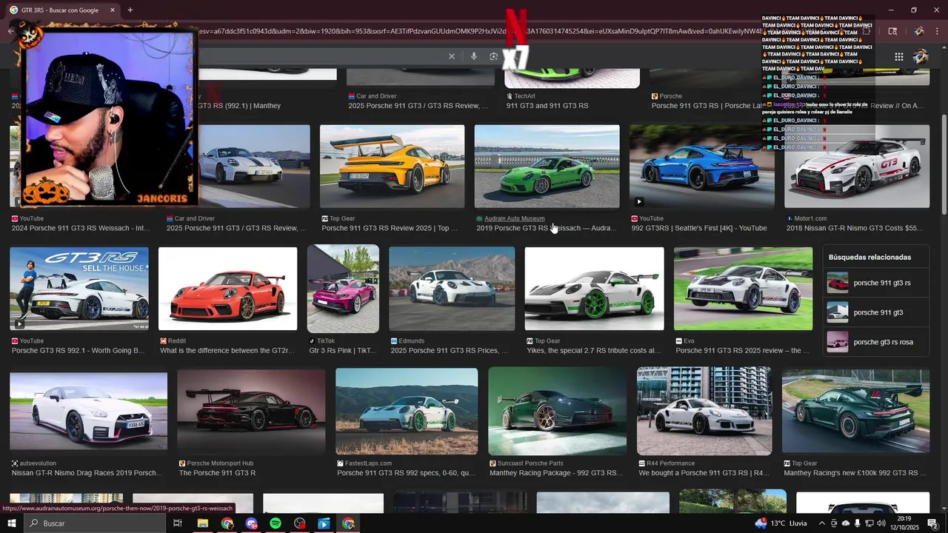Open the black Porsche 911 GT3 R thumbnail
The image size is (948, 533).
click(x=251, y=411)
